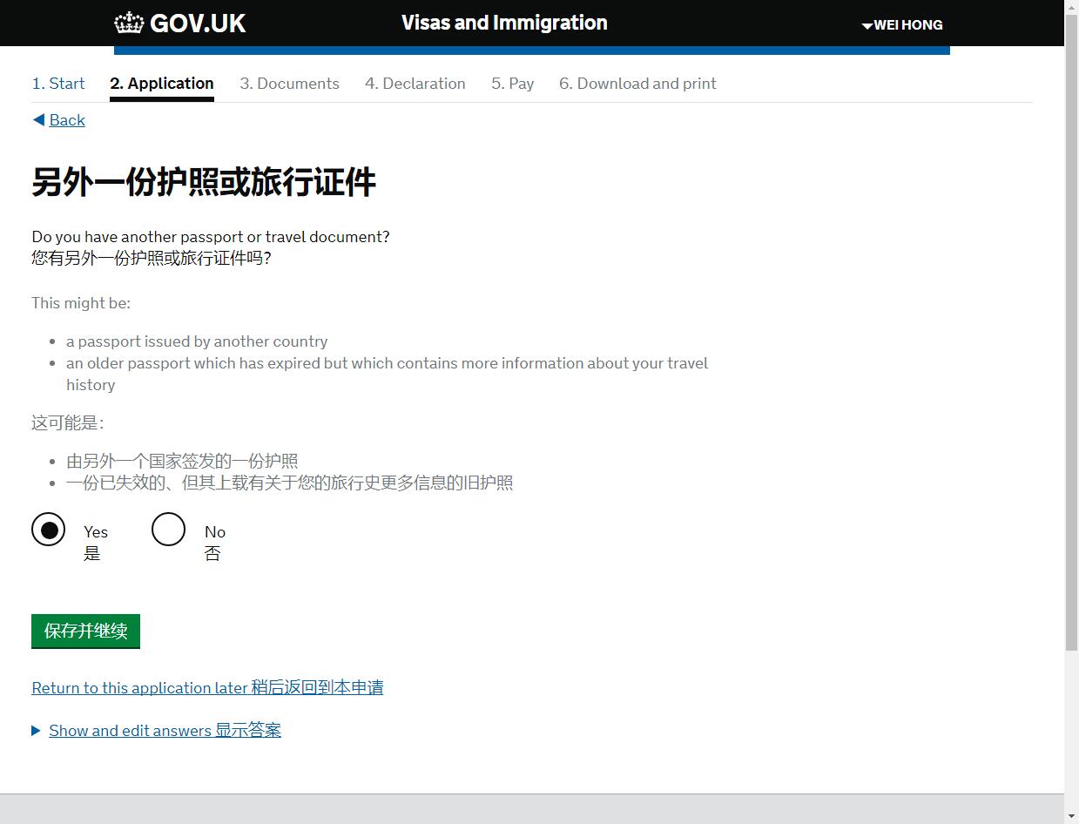Go to the 1. Start step
Viewport: 1079px width, 824px height.
[x=58, y=84]
